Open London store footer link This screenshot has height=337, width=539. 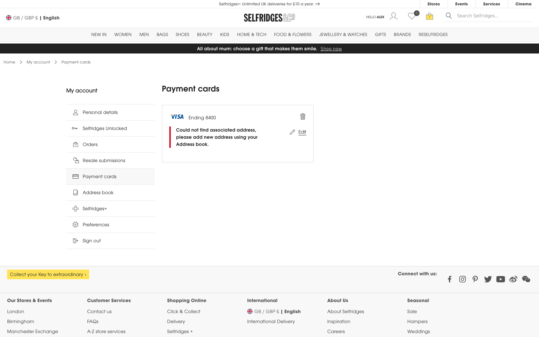coord(15,311)
